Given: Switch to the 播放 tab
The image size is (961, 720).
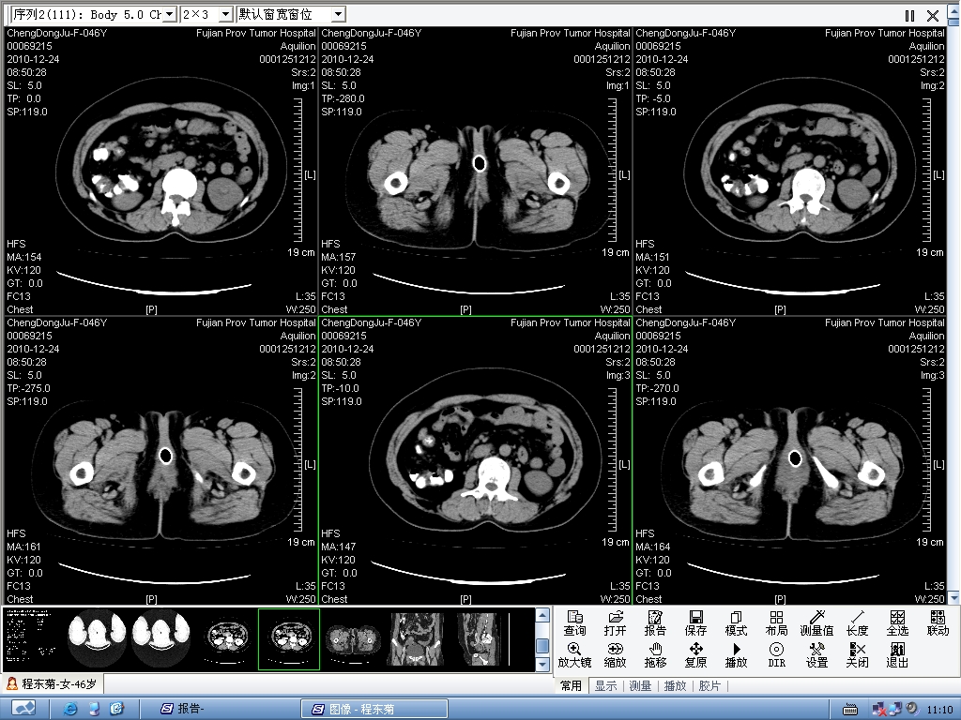Looking at the screenshot, I should (x=676, y=685).
